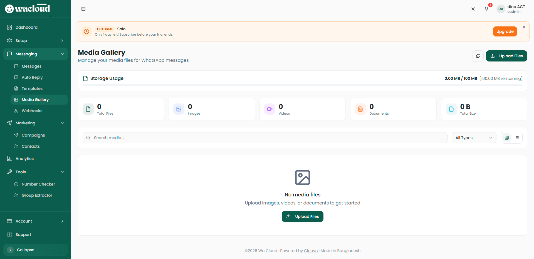Screen dimensions: 534x259
Task: Click the Images stat card icon
Action: [x=179, y=109]
